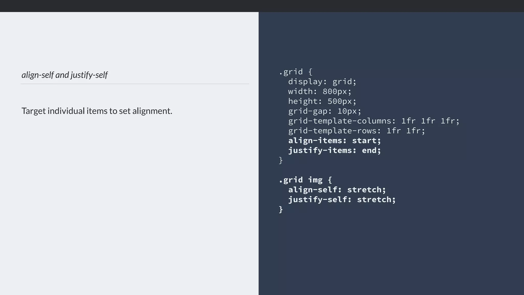This screenshot has width=524, height=295.
Task: Click the 'grid-template-rows: 1fr 1fr;' line
Action: [356, 131]
